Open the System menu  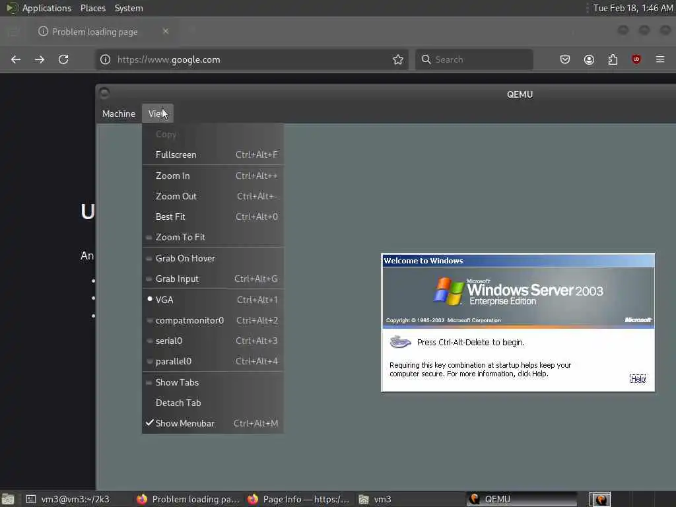pos(129,8)
